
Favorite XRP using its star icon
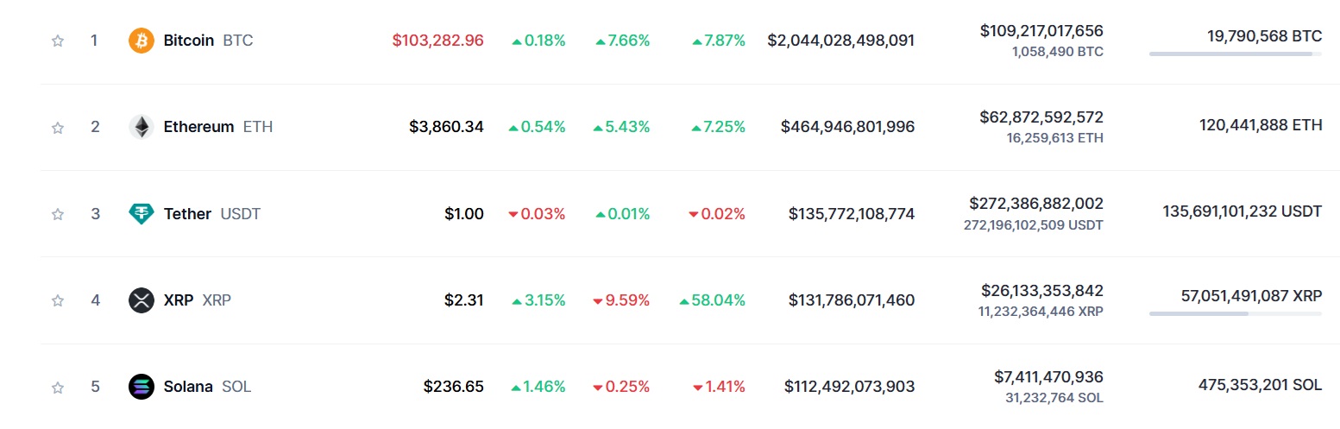tap(58, 300)
